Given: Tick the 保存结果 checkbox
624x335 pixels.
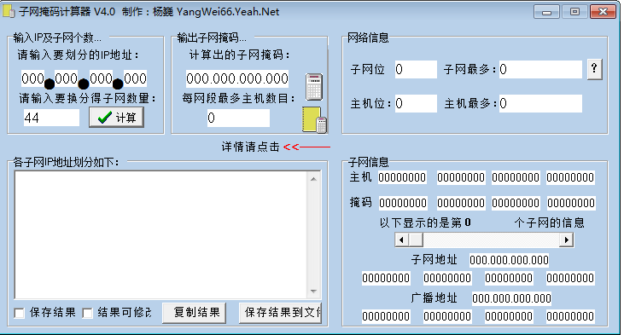Looking at the screenshot, I should coord(19,313).
